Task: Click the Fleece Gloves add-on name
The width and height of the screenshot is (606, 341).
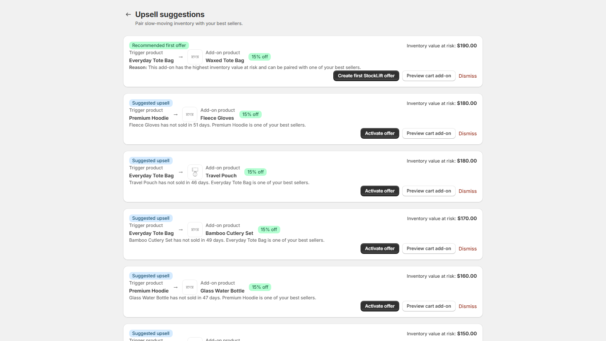Action: (217, 118)
